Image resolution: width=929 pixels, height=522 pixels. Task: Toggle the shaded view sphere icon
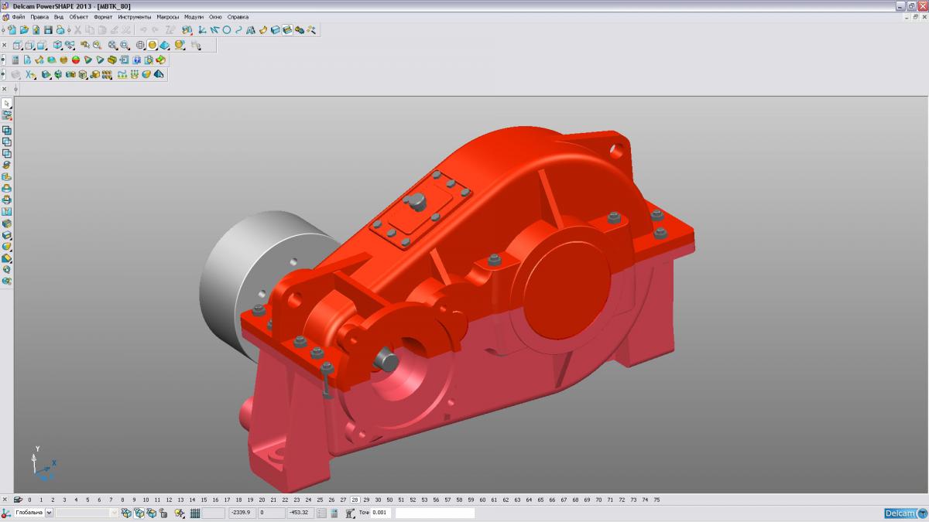pos(153,45)
